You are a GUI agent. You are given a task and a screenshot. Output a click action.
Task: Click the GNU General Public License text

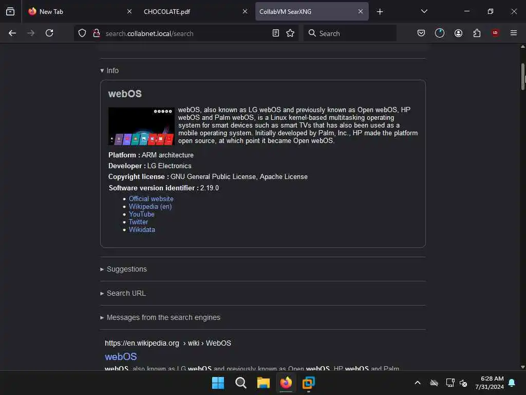tap(213, 177)
